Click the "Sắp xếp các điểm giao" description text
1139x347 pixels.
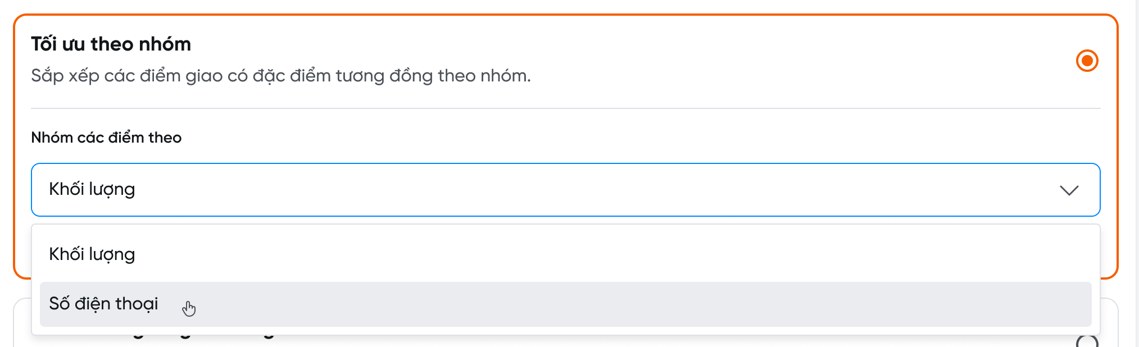click(280, 76)
